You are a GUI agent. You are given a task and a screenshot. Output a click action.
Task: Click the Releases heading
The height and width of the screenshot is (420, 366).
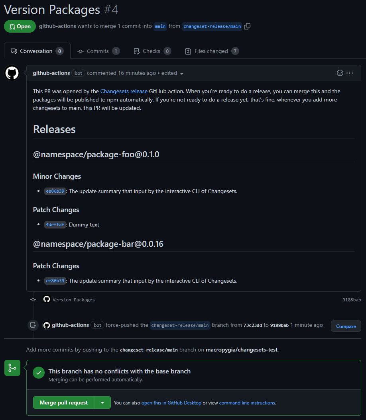[54, 129]
